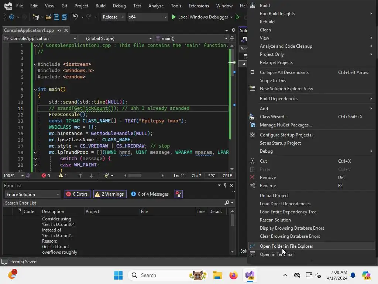Click the save file icon
This screenshot has height=284, width=378.
pyautogui.click(x=56, y=17)
